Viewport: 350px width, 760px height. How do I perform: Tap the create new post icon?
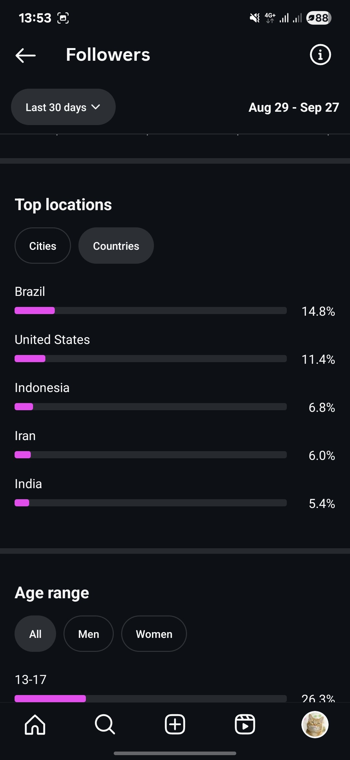pos(175,724)
